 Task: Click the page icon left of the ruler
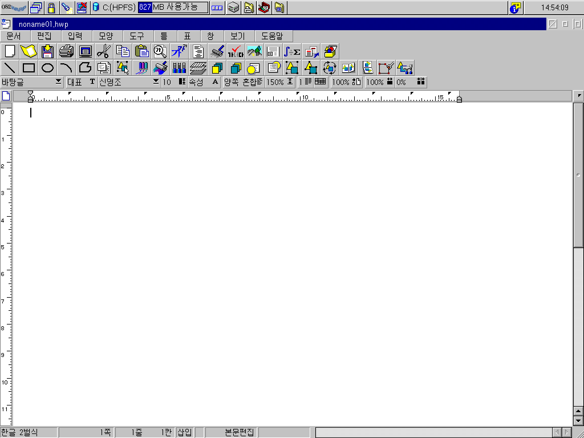pos(6,96)
